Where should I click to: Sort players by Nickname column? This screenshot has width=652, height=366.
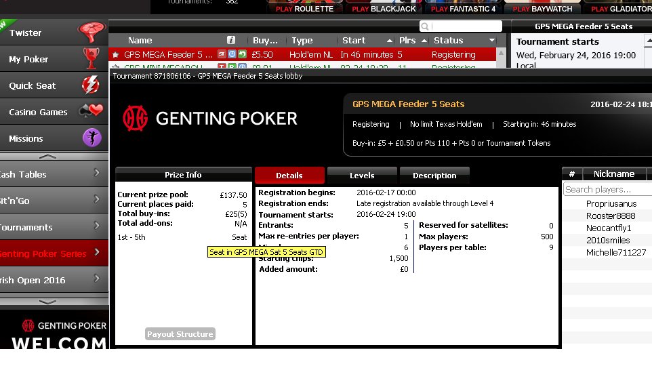[x=614, y=174]
